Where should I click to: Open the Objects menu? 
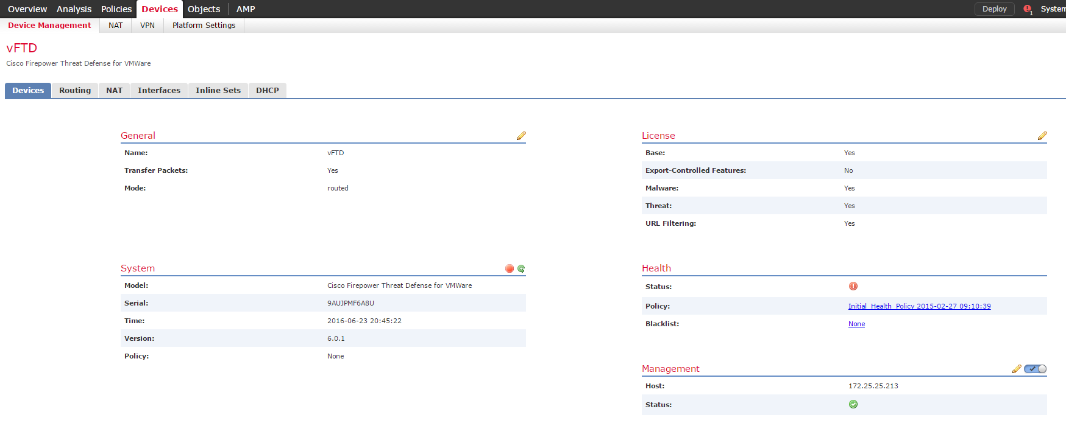tap(204, 9)
